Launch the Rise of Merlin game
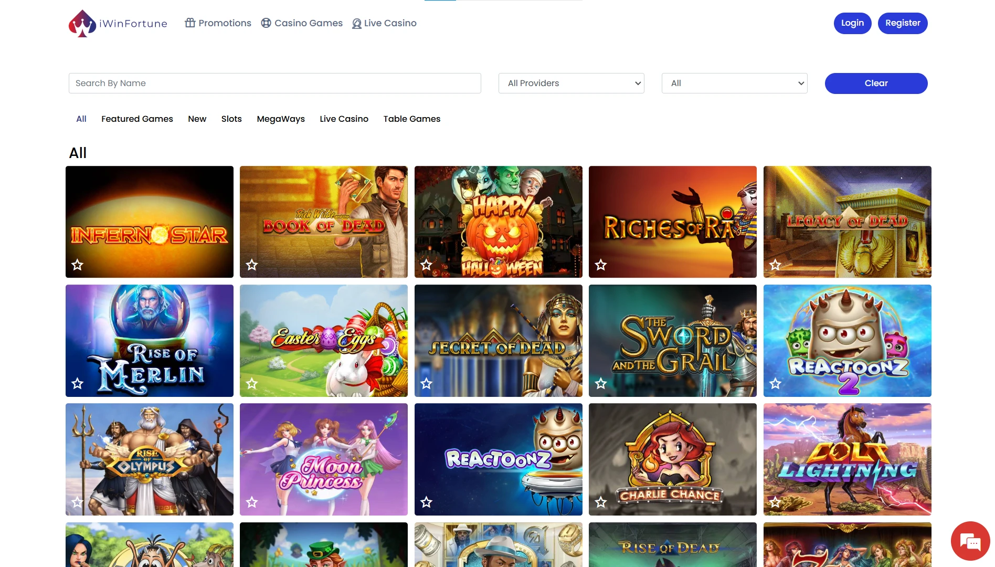The image size is (995, 567). tap(150, 341)
